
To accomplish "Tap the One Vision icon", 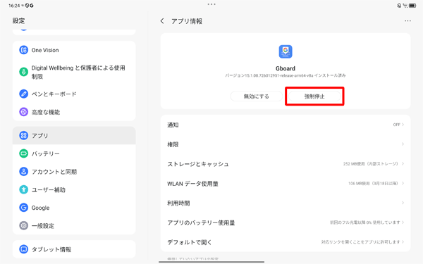I will coord(23,50).
